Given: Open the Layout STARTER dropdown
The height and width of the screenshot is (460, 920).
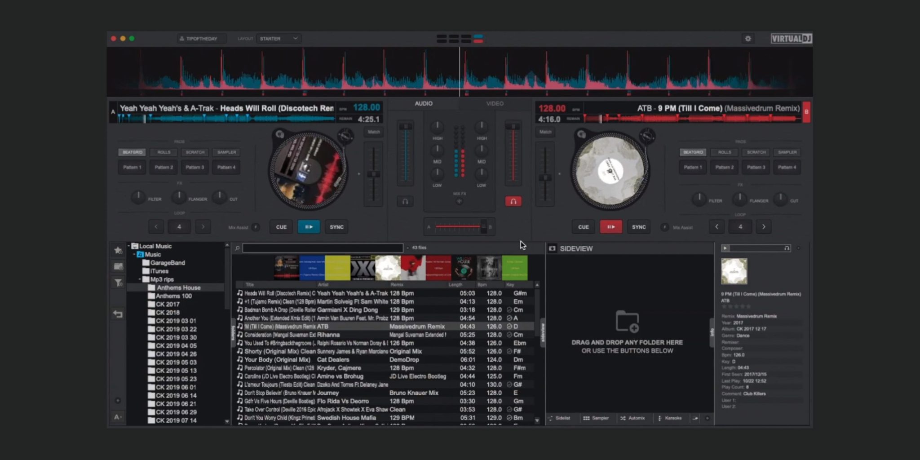Looking at the screenshot, I should tap(279, 39).
